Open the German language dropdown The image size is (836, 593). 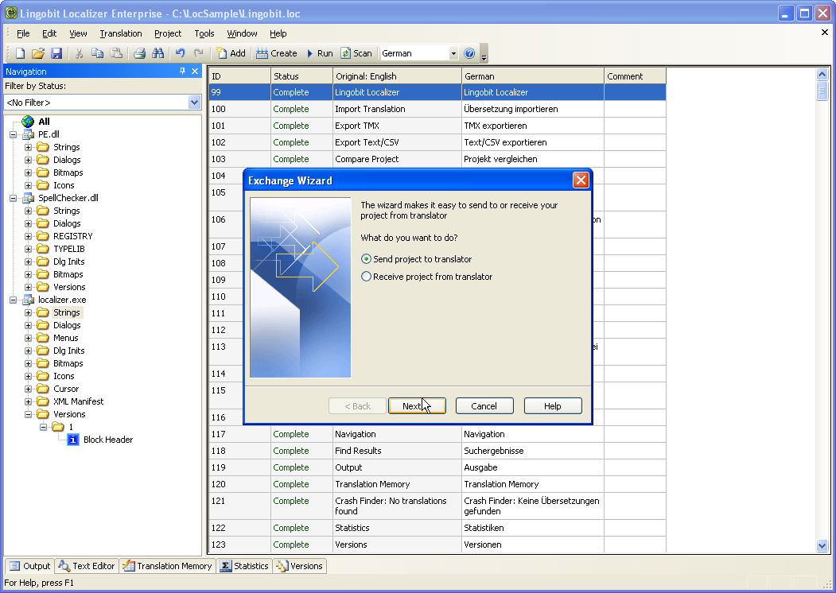point(453,53)
